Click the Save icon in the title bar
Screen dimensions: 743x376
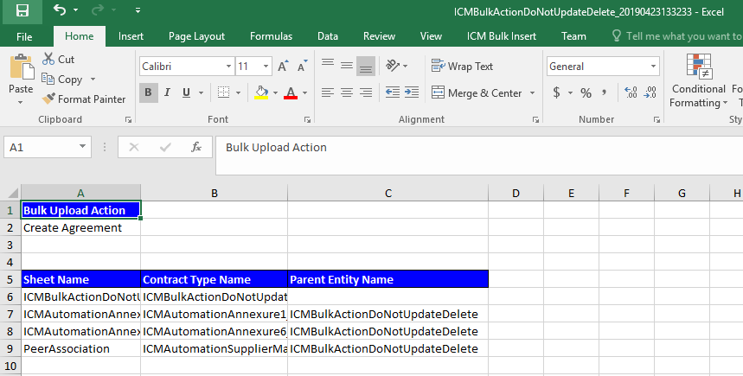click(x=22, y=11)
